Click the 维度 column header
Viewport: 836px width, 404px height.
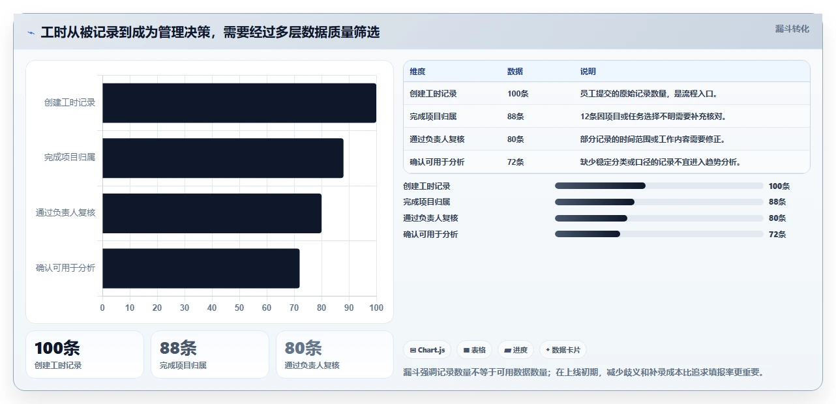coord(417,72)
